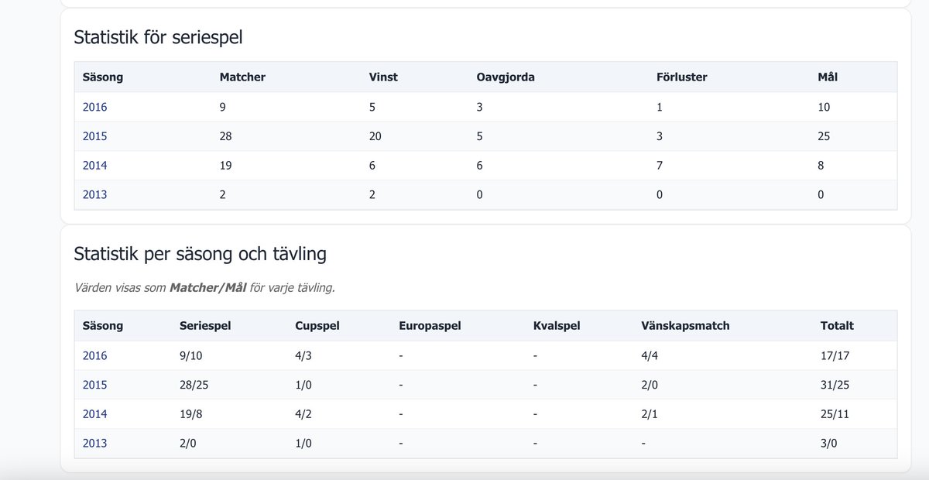The image size is (929, 480).
Task: Click 'Säsong' header in the säsong och tävling table
Action: point(103,326)
